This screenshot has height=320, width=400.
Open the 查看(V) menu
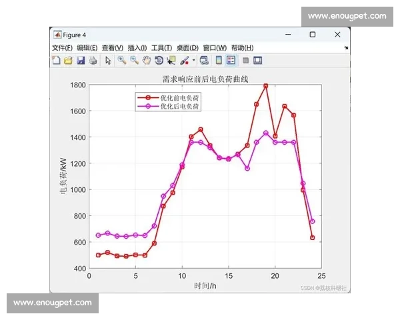(x=113, y=48)
